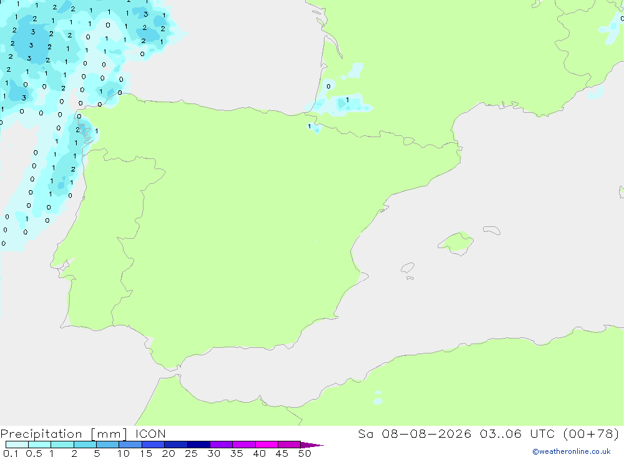Click the '50' legend scale value
Image resolution: width=624 pixels, height=457 pixels.
coord(305,453)
